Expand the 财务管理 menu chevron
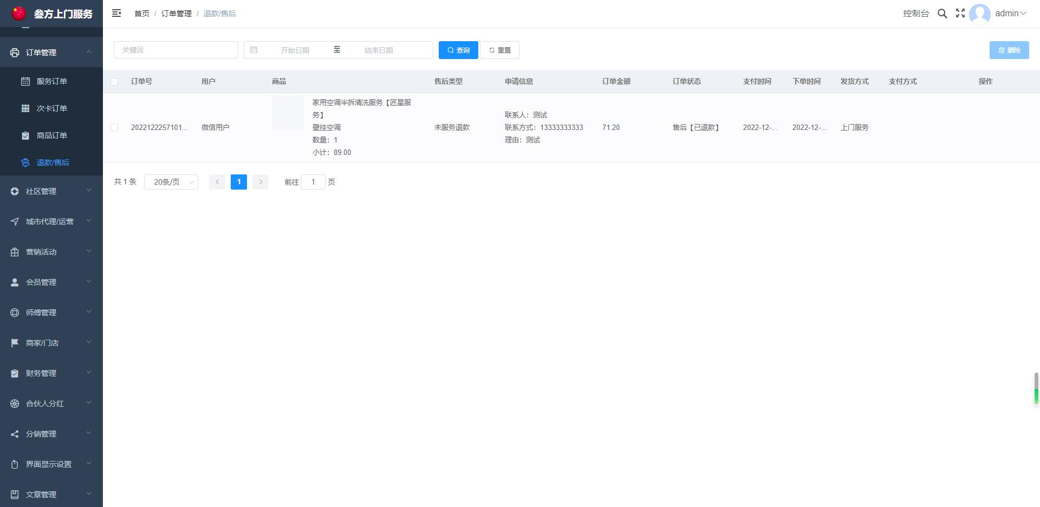Image resolution: width=1040 pixels, height=507 pixels. click(89, 373)
